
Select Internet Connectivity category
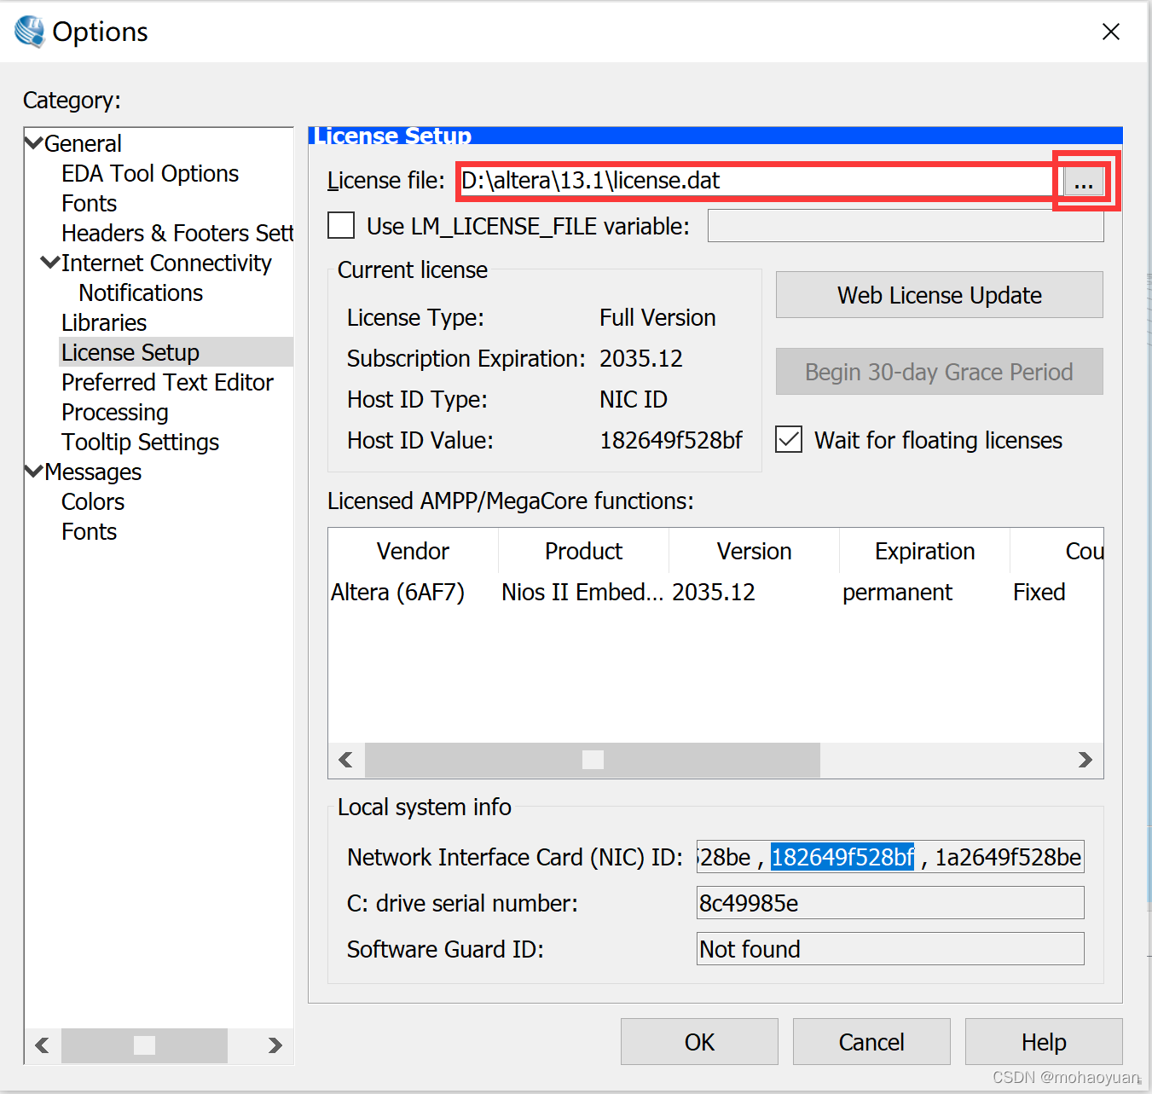pyautogui.click(x=166, y=263)
